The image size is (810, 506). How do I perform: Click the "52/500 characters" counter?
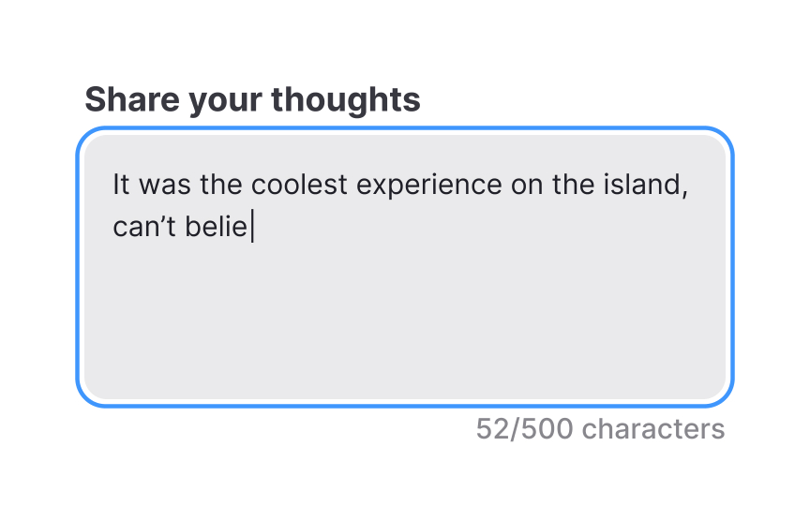pos(600,429)
